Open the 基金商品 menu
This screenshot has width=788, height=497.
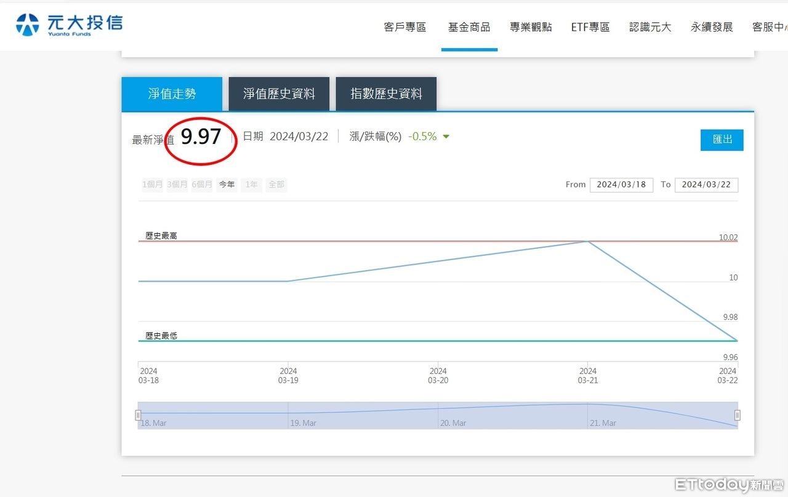pyautogui.click(x=469, y=27)
